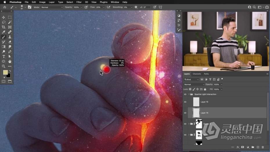Click the Home icon in options bar
Image resolution: width=270 pixels, height=152 pixels.
click(5, 7)
